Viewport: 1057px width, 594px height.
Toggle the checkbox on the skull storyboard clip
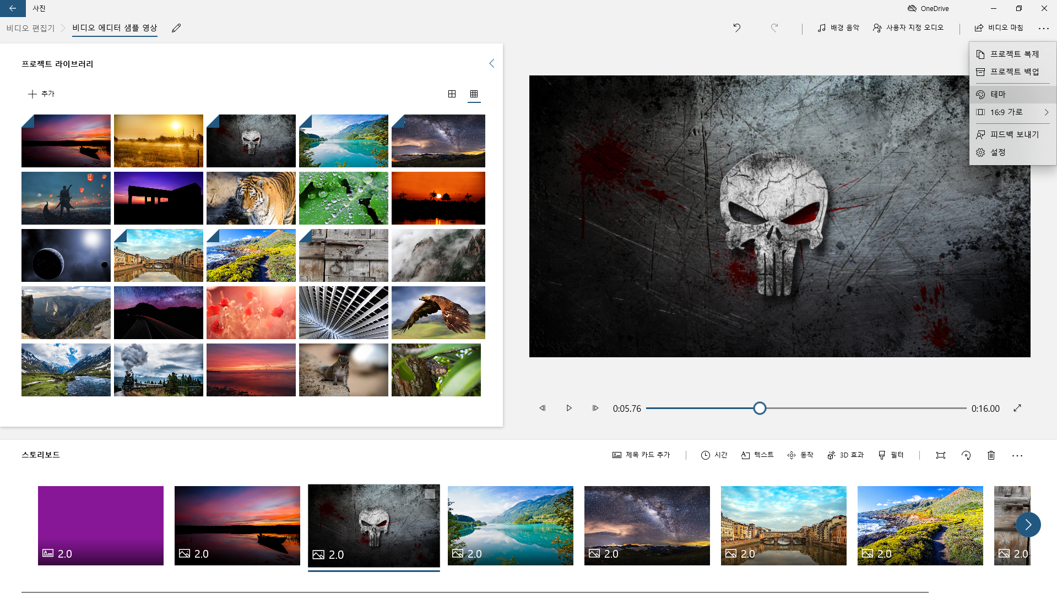click(x=430, y=494)
